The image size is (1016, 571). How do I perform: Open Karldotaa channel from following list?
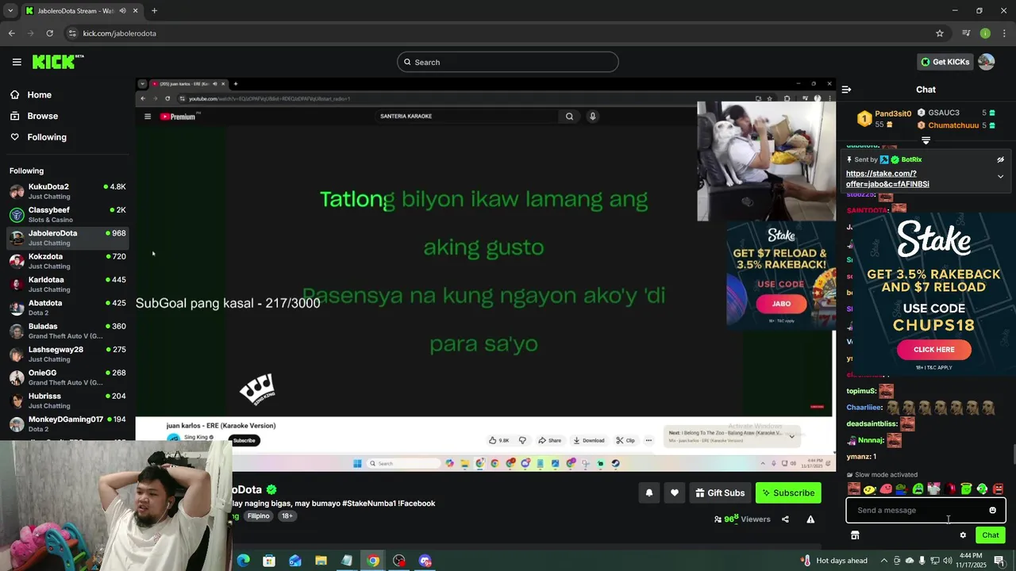click(67, 284)
